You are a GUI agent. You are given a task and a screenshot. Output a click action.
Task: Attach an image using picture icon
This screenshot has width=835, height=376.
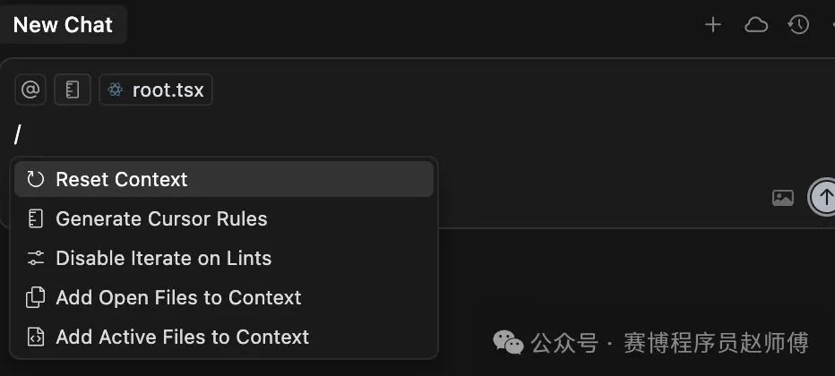783,198
